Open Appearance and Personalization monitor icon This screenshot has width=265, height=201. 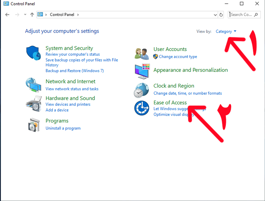point(142,71)
